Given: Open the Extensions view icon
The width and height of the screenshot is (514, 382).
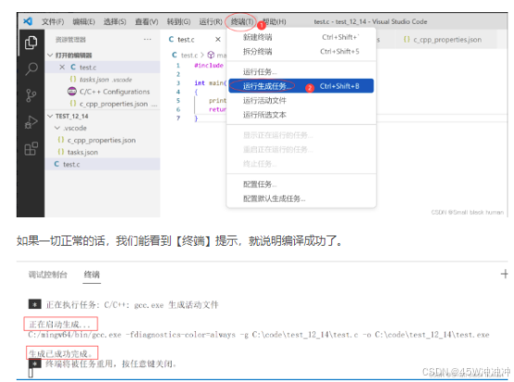Looking at the screenshot, I should pyautogui.click(x=32, y=148).
